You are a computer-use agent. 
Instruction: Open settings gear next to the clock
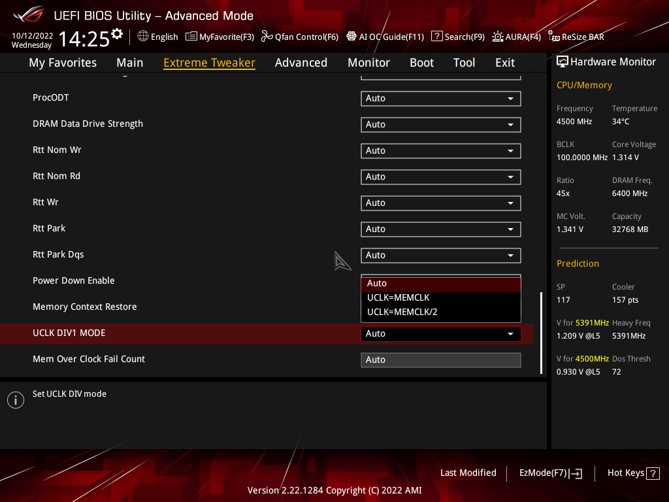pos(117,34)
